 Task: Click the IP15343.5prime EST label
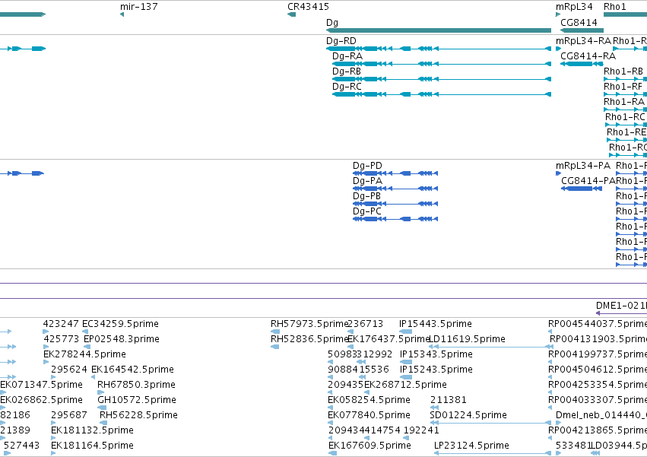(x=436, y=354)
